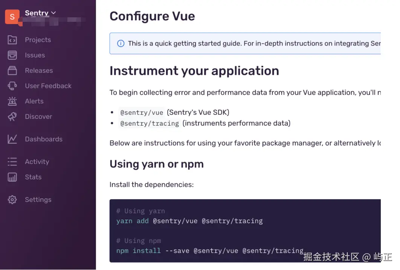
Task: Open User Feedback in the sidebar
Action: 48,86
